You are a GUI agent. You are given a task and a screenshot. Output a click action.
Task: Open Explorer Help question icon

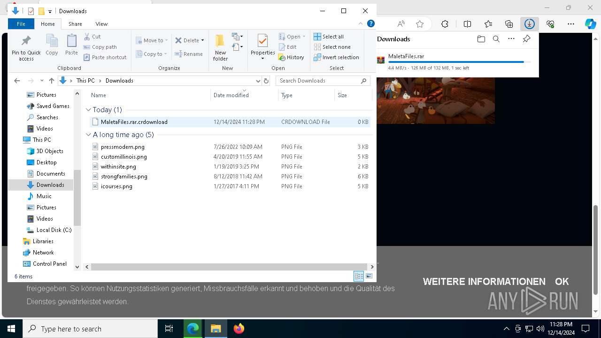[x=370, y=23]
